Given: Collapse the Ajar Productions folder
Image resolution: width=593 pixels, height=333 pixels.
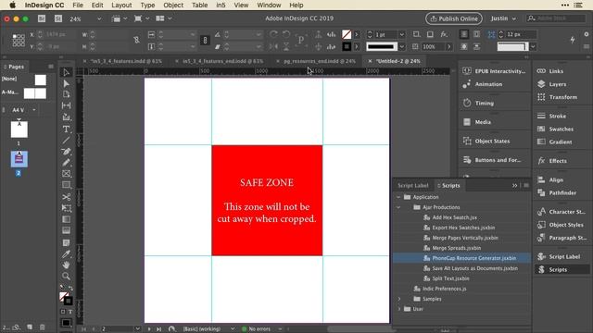Looking at the screenshot, I should coord(398,207).
